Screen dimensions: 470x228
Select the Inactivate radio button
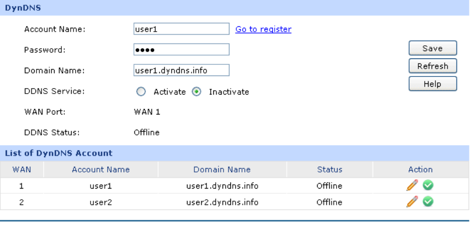pyautogui.click(x=196, y=92)
